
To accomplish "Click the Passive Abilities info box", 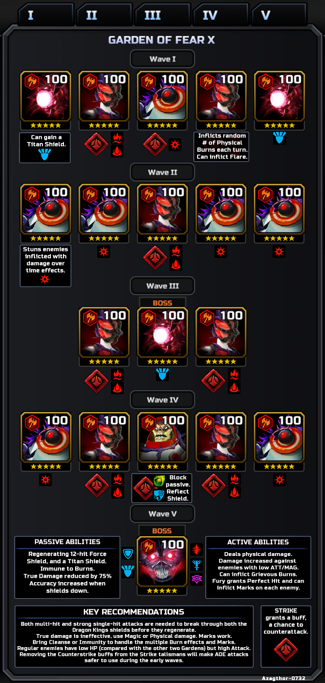I will 67,567.
